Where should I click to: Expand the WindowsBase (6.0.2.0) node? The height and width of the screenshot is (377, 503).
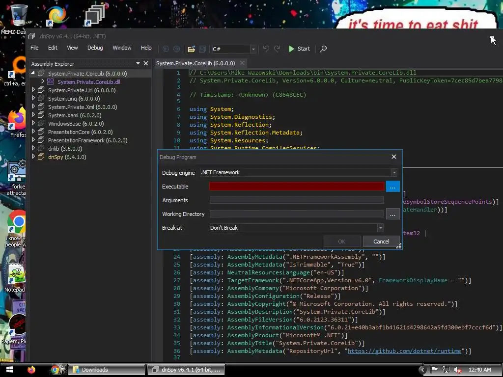33,123
